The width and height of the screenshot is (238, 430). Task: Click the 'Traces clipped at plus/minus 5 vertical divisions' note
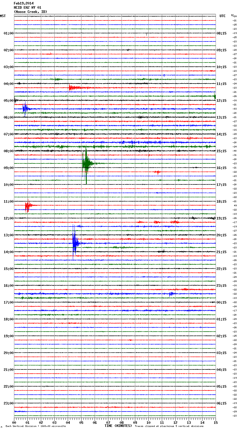[x=169, y=426]
